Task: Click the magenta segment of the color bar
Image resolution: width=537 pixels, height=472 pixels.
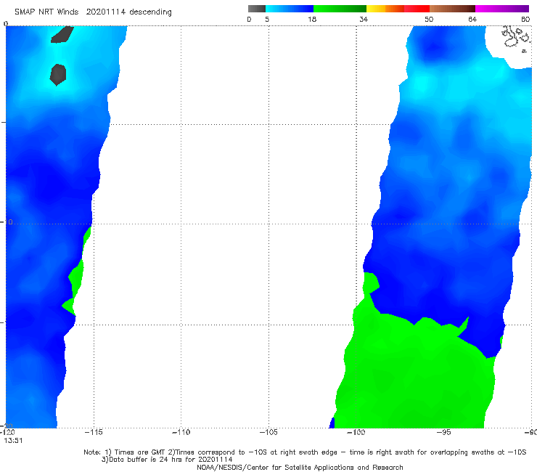Action: point(502,9)
